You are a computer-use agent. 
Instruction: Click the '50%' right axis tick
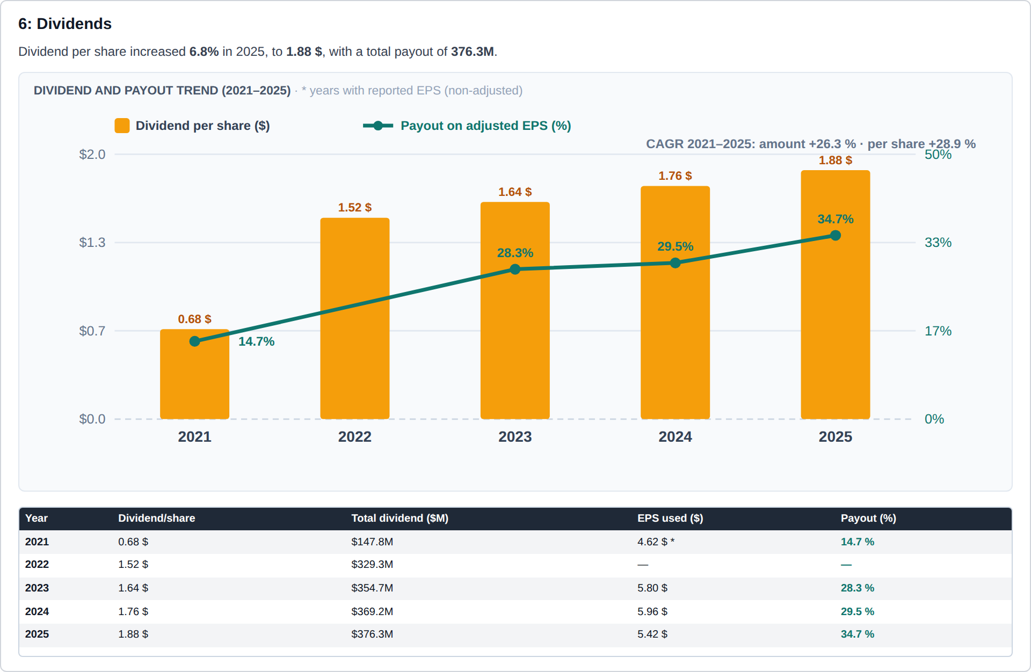coord(938,155)
